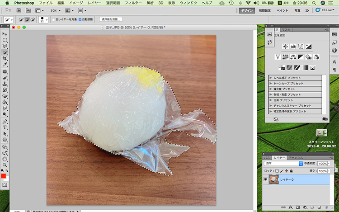Create new fill or adjustment layer
Viewport: 339px width, 212px height.
click(305, 207)
